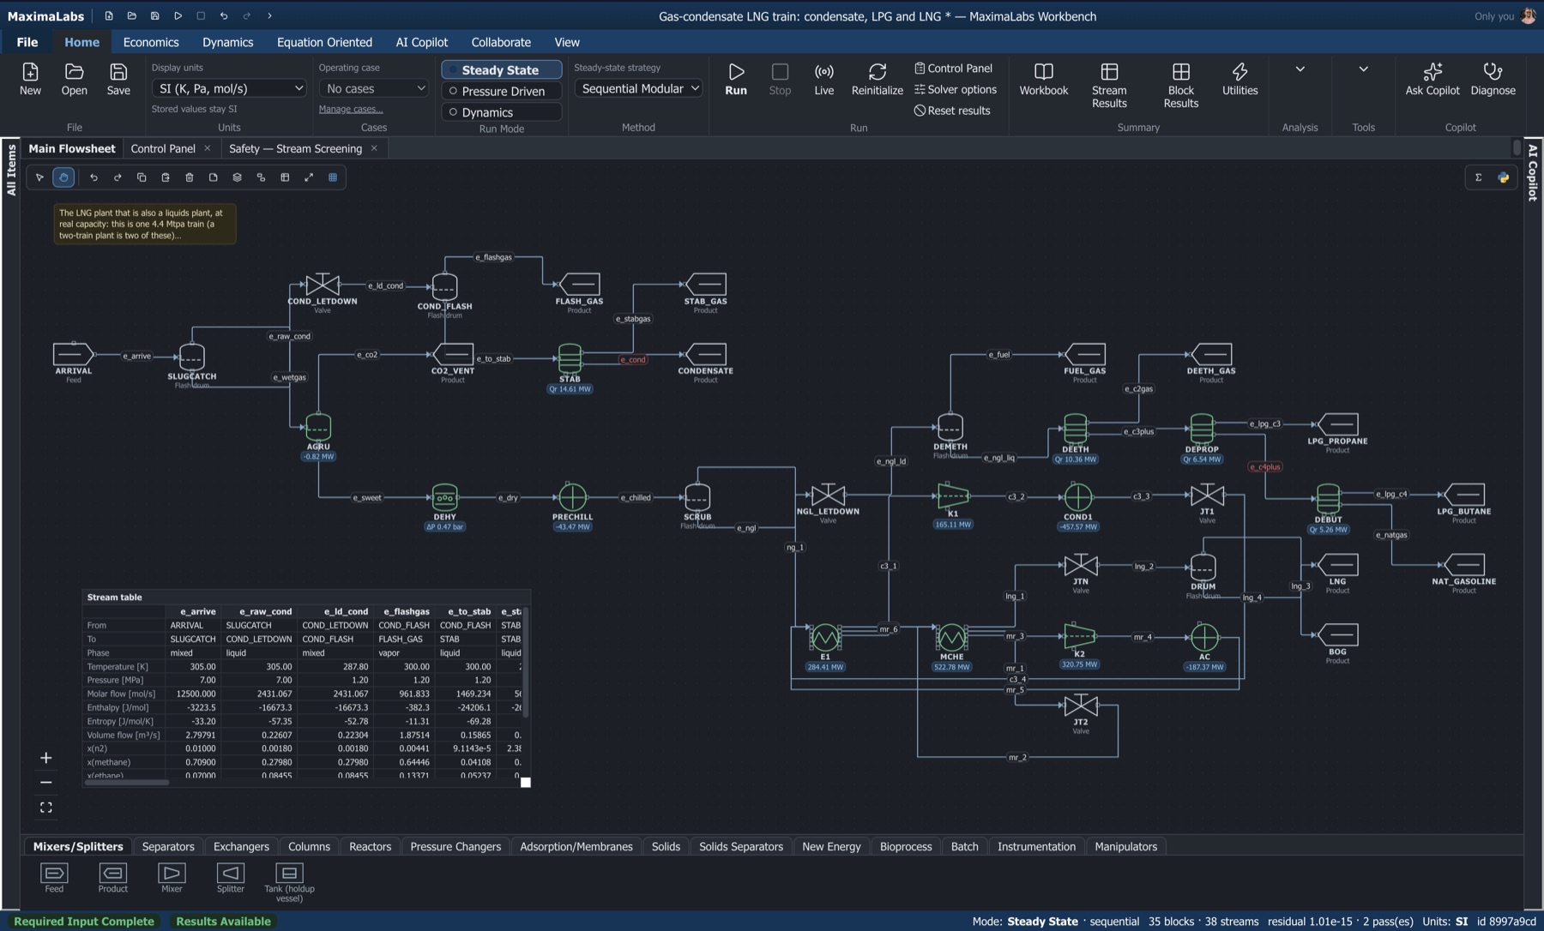Open Control Panel from the Run group
Screen dimensions: 1544x931
tap(953, 68)
